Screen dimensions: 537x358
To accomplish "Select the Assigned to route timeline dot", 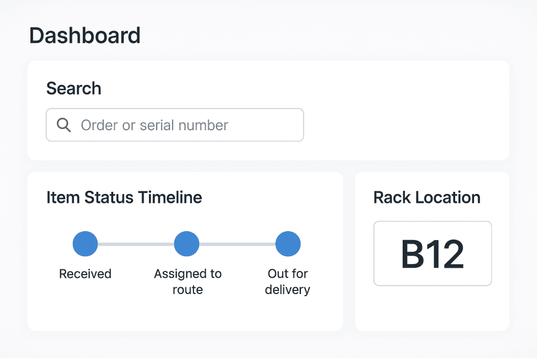I will [x=187, y=244].
